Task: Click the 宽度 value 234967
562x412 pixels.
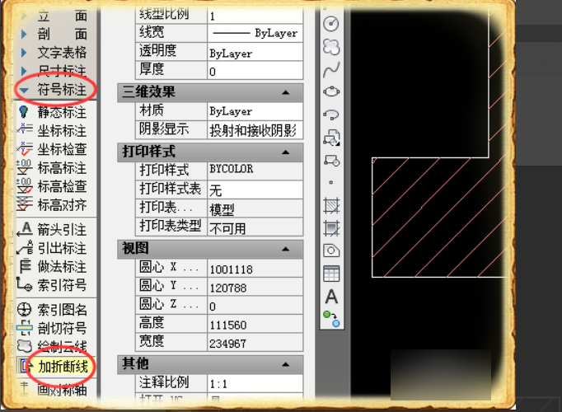Action: pos(255,343)
